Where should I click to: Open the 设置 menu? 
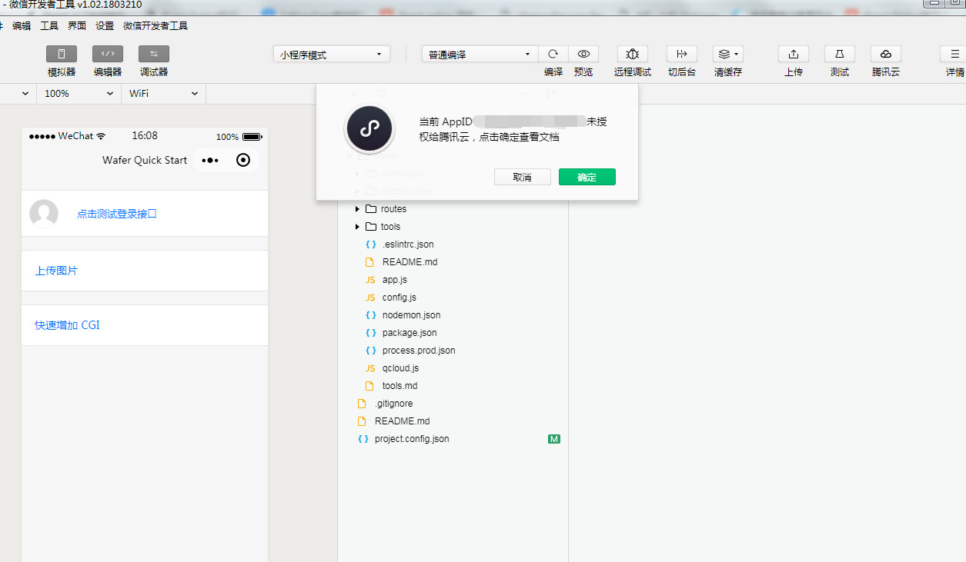[105, 25]
